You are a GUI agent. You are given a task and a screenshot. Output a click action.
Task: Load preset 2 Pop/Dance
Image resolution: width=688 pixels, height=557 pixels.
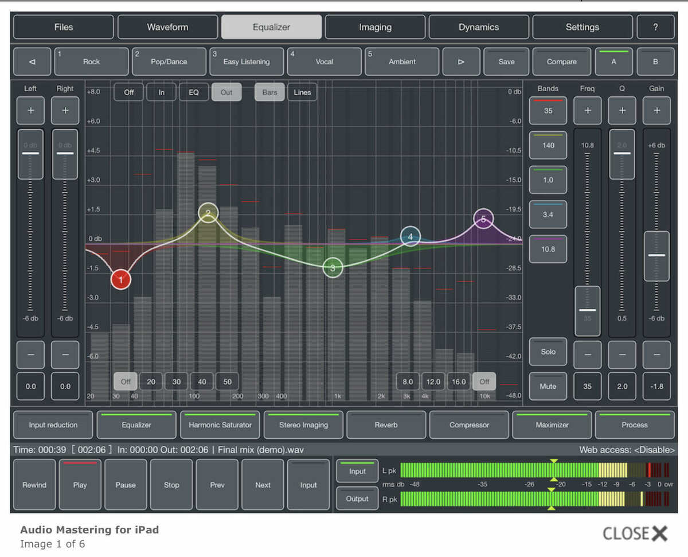(169, 61)
